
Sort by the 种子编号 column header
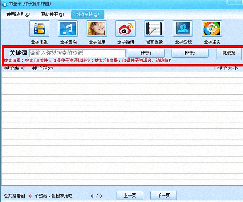click(x=15, y=68)
